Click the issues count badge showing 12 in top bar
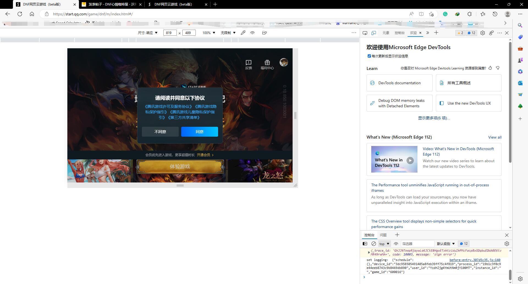 pos(472,33)
